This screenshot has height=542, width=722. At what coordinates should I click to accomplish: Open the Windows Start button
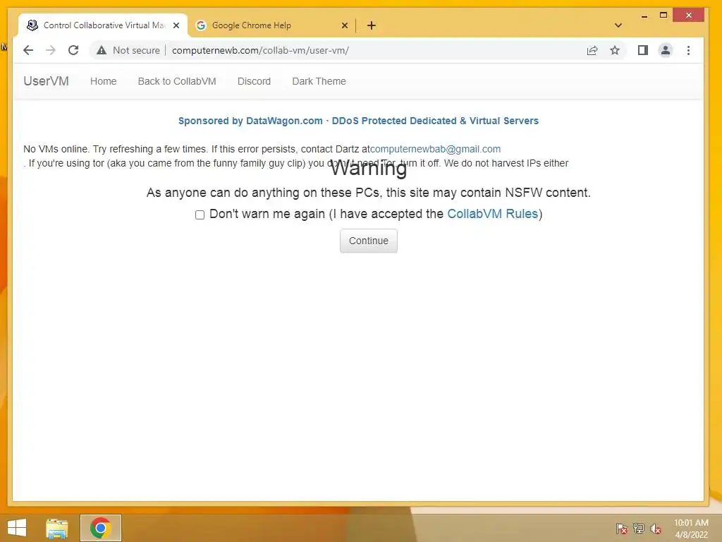[17, 528]
